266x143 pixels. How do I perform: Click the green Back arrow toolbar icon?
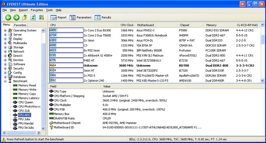[x=8, y=17]
